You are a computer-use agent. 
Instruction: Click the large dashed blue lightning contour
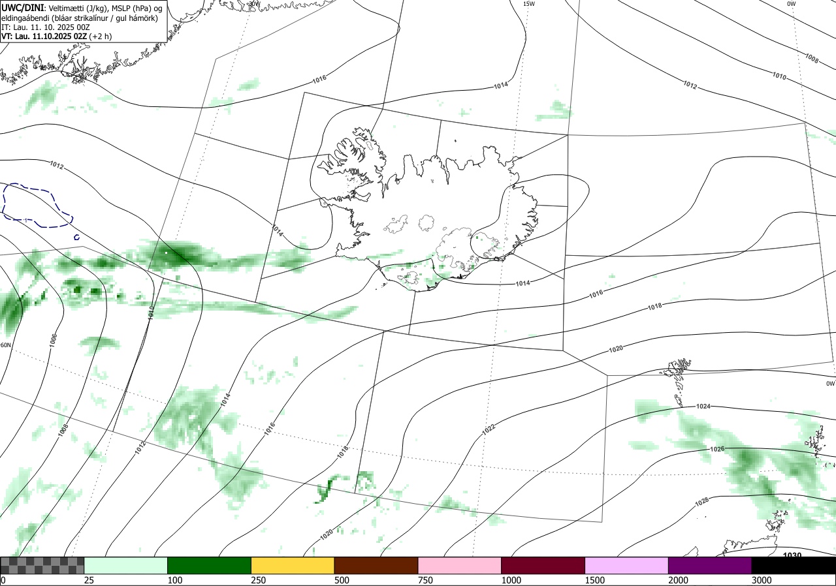38,206
